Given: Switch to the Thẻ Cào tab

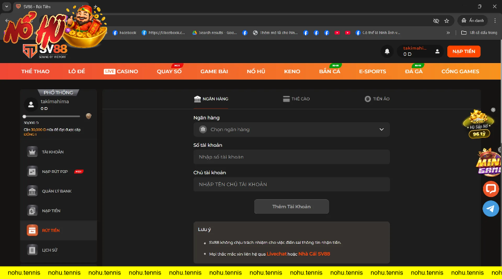Looking at the screenshot, I should tap(296, 99).
